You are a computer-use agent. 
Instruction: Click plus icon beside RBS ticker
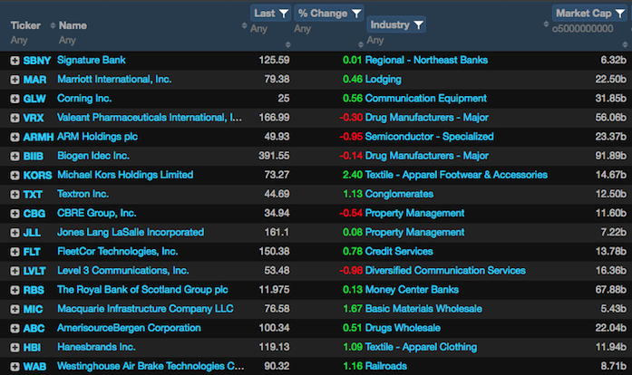coord(15,290)
